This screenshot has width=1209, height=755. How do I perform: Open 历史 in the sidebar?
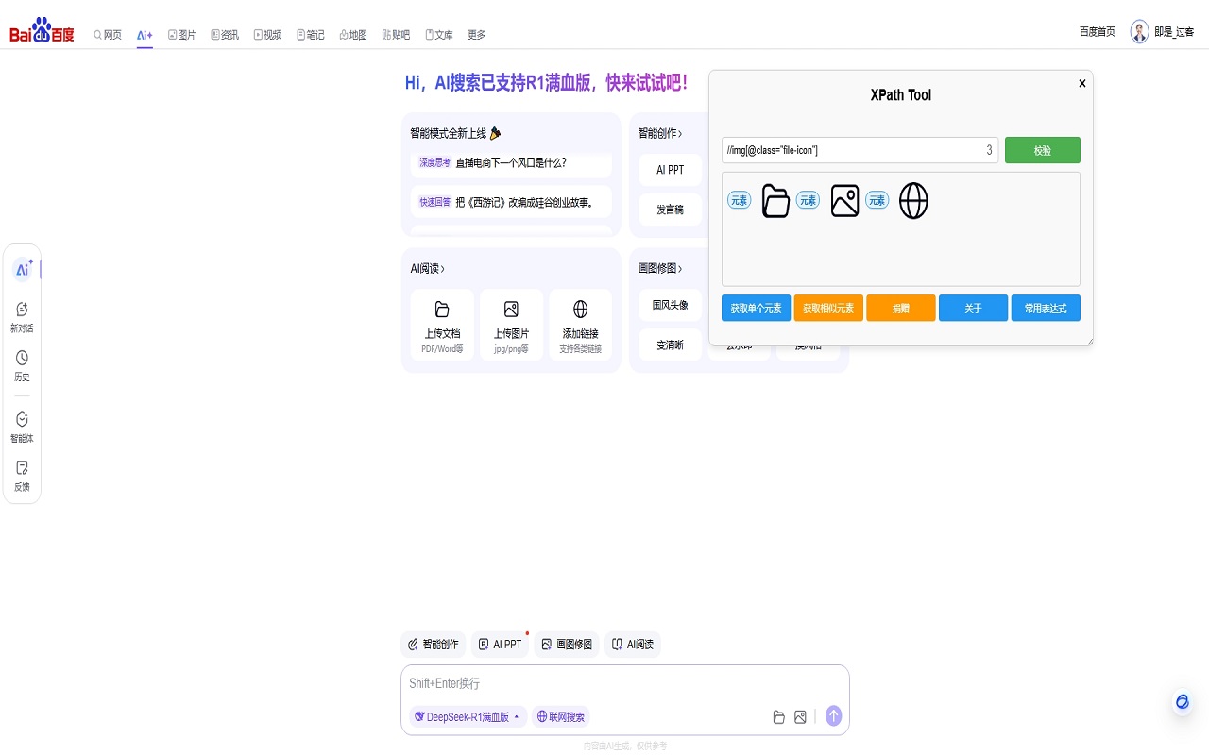(x=22, y=365)
